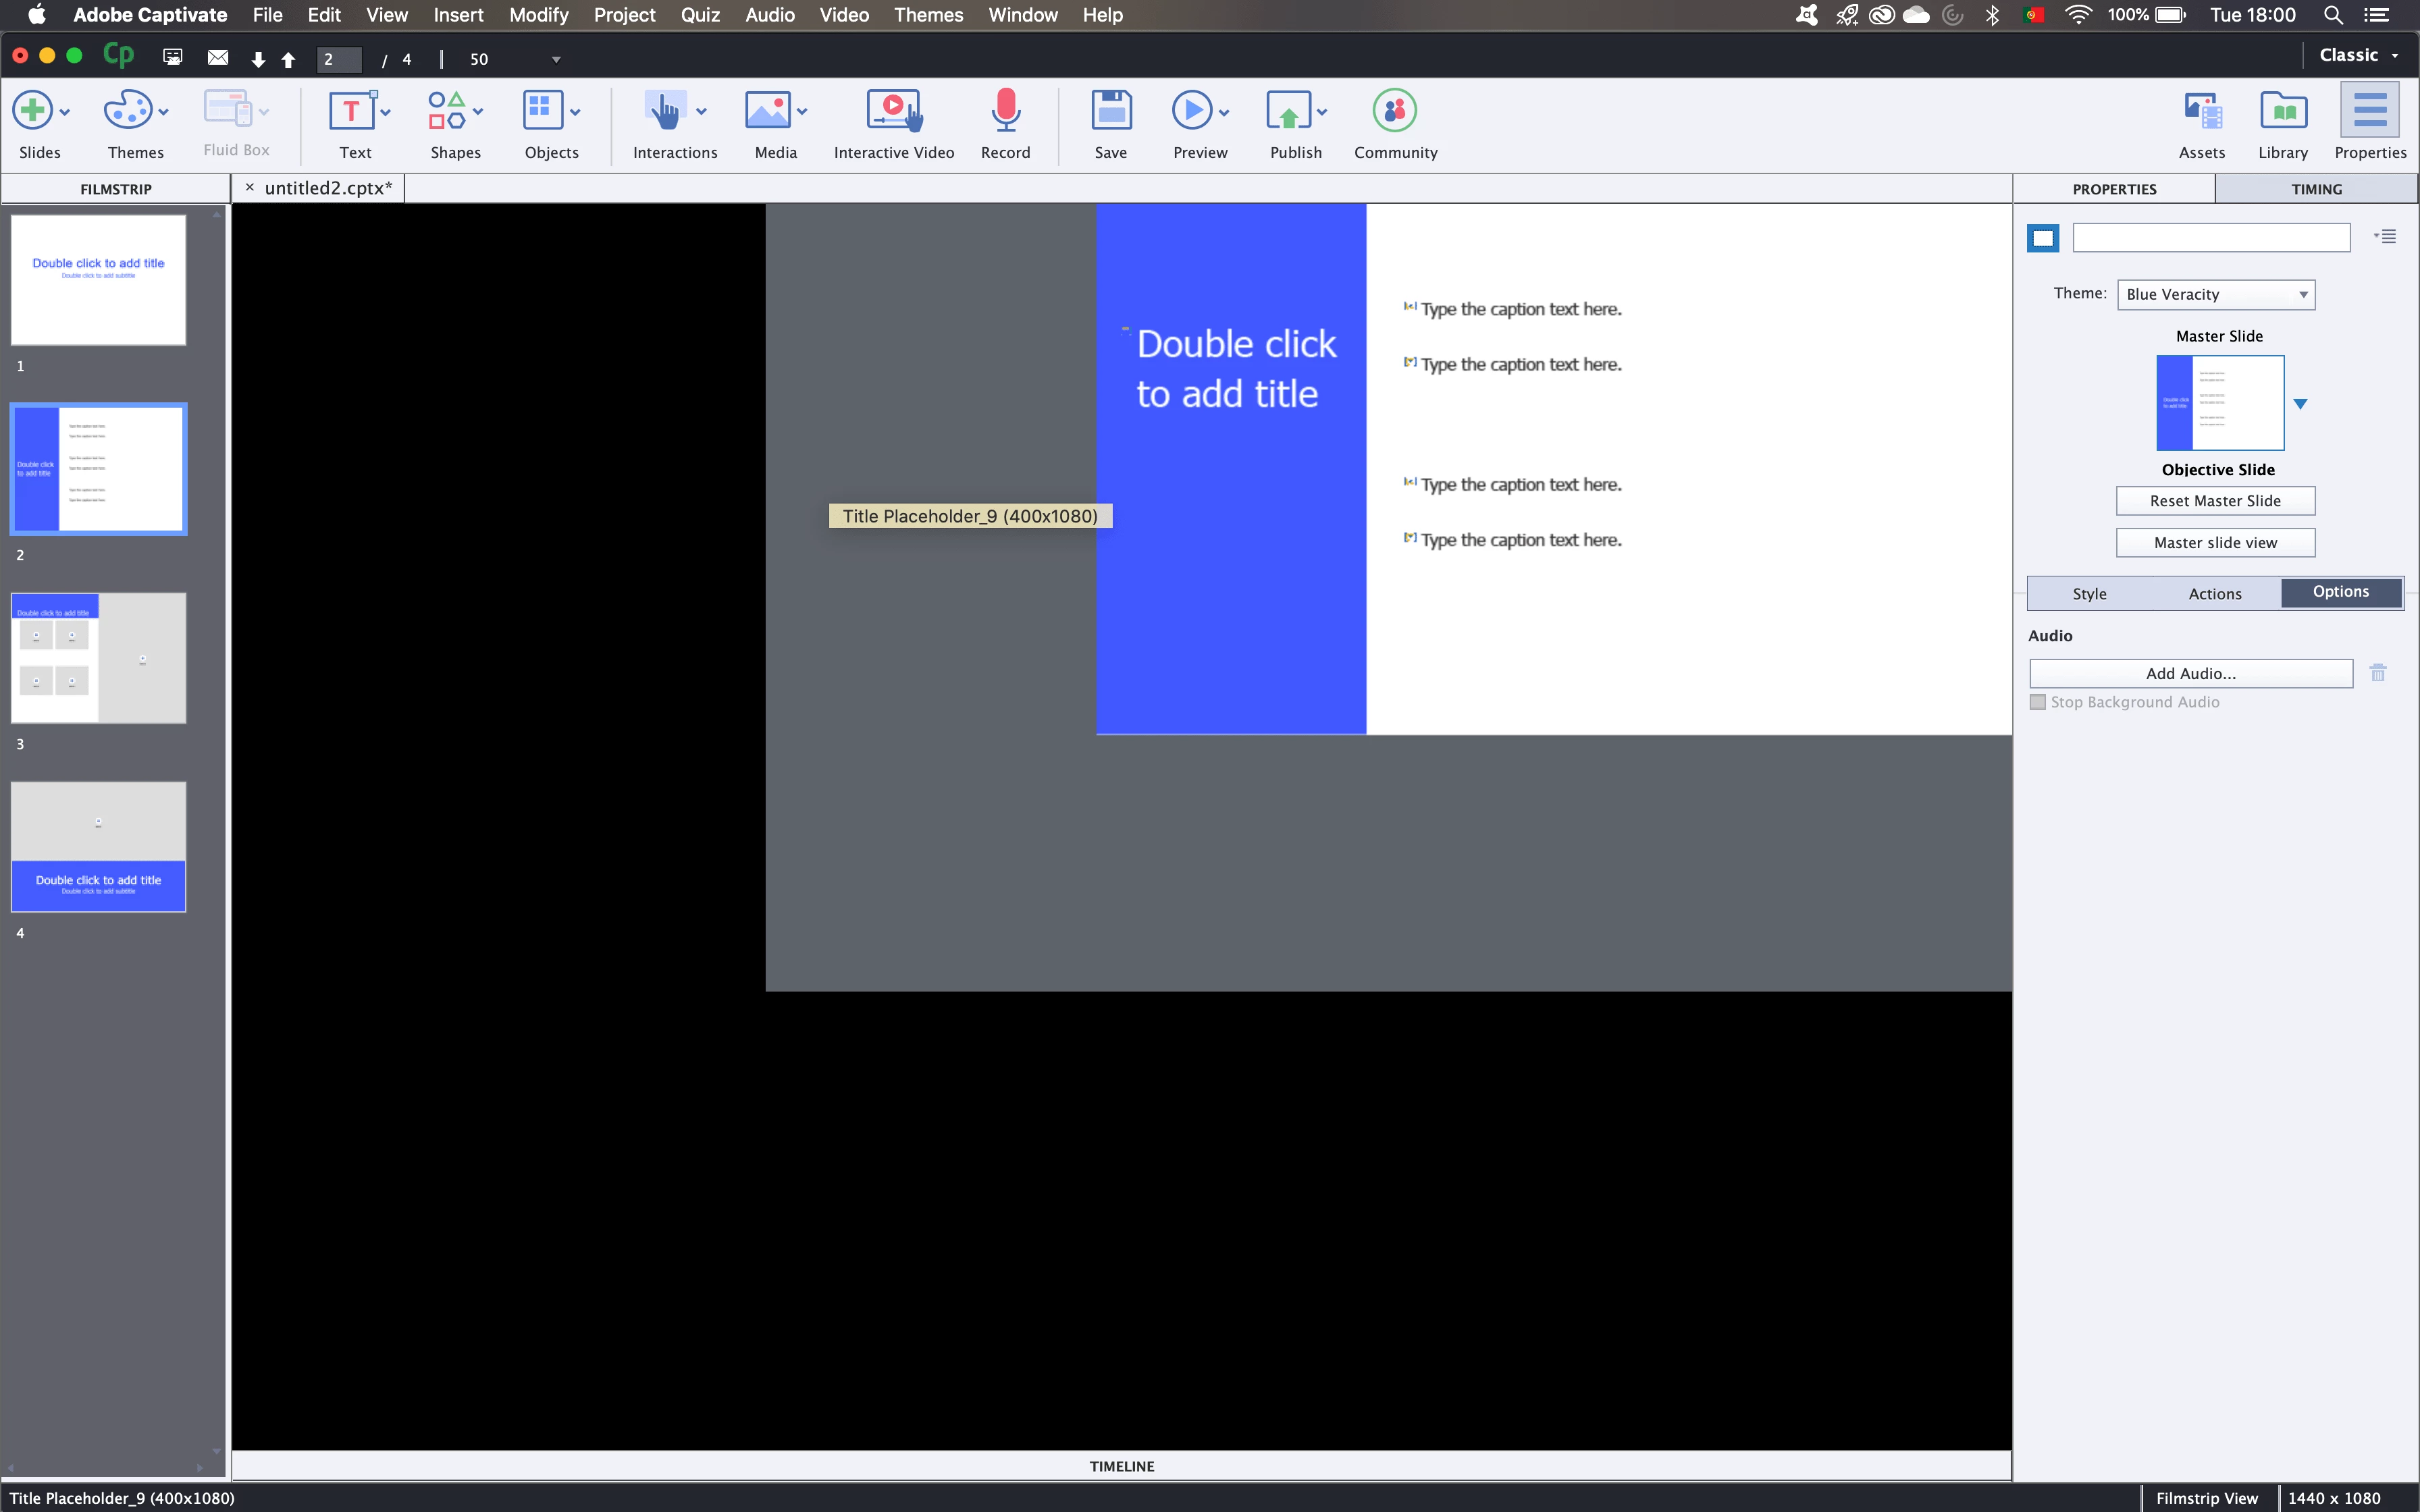The image size is (2420, 1512).
Task: Enable Stop Background Audio checkbox
Action: [2038, 702]
